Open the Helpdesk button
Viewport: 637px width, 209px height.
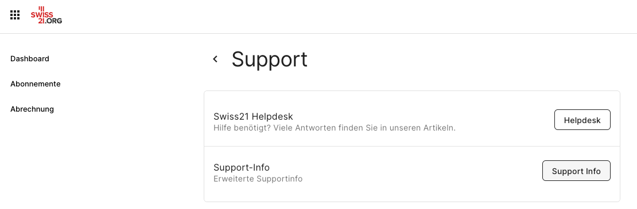coord(582,120)
